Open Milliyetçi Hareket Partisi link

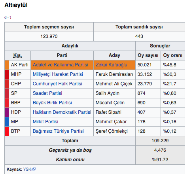click(x=58, y=74)
